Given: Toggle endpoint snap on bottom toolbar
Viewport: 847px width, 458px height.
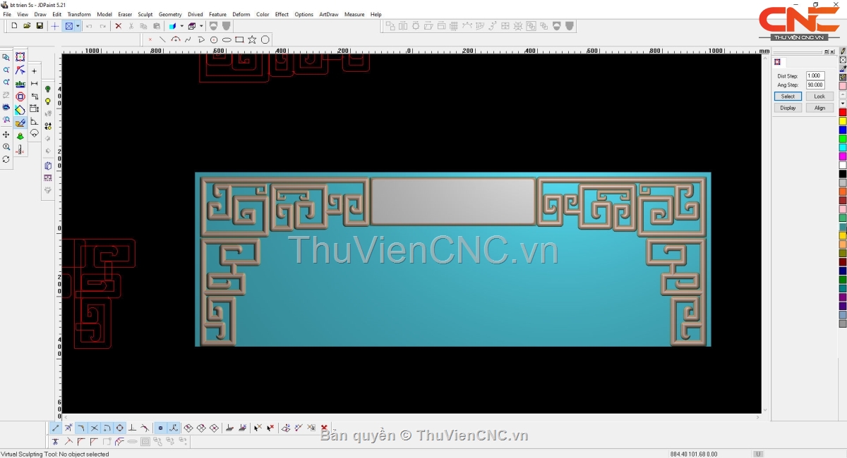Looking at the screenshot, I should [x=56, y=428].
